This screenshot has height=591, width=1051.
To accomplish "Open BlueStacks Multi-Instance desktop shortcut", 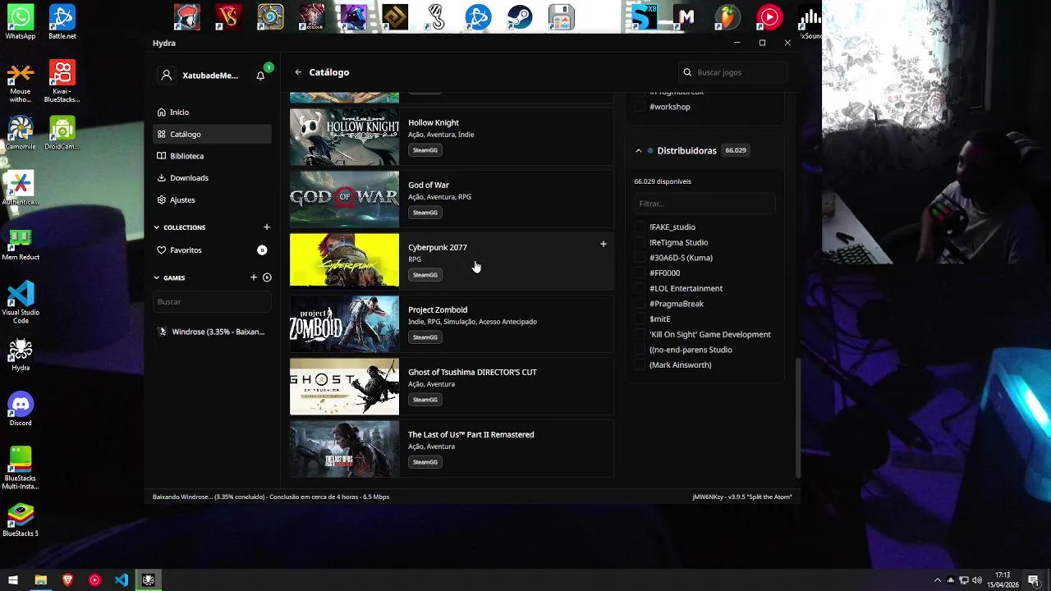I will coord(21,468).
